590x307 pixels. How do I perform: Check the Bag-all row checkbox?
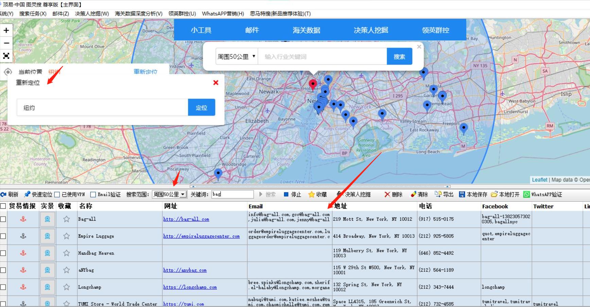[x=3, y=219]
